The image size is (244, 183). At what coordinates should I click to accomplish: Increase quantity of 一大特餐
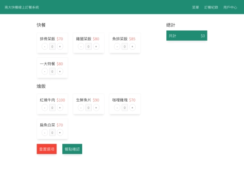tap(60, 71)
